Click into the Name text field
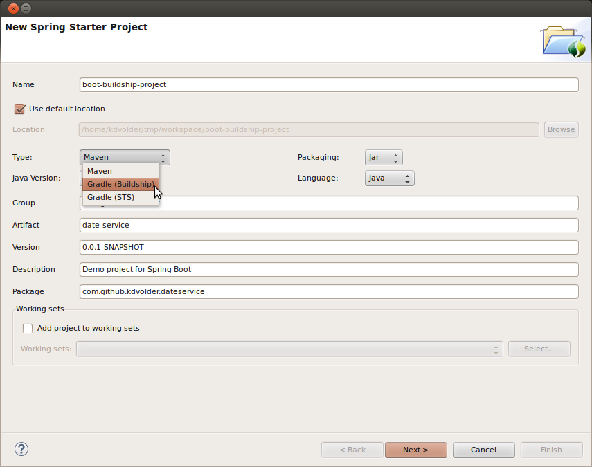 pos(329,84)
